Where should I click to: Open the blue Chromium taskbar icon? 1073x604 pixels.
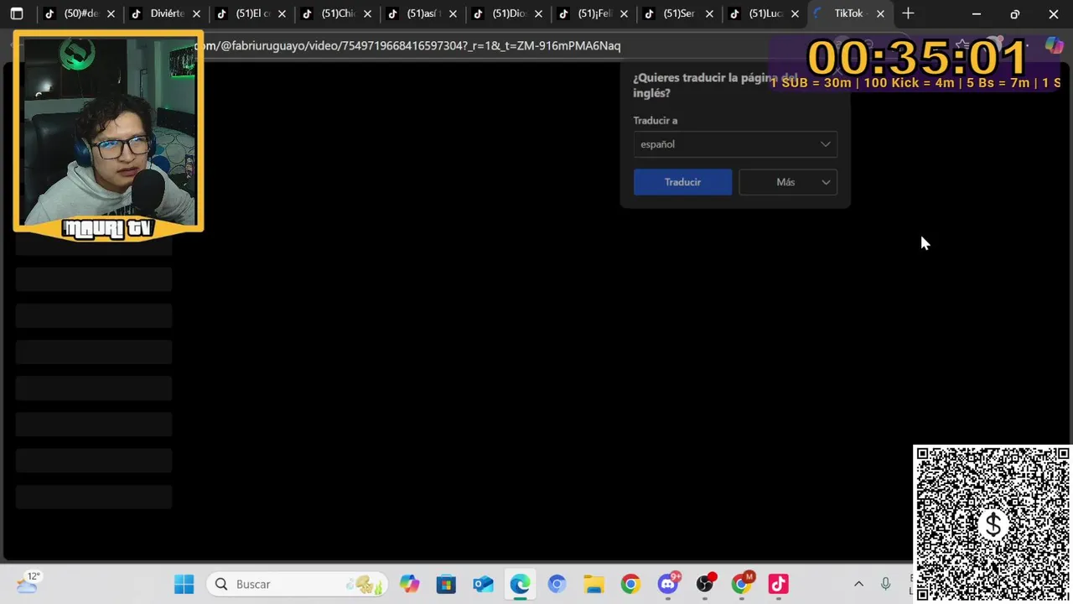(557, 584)
